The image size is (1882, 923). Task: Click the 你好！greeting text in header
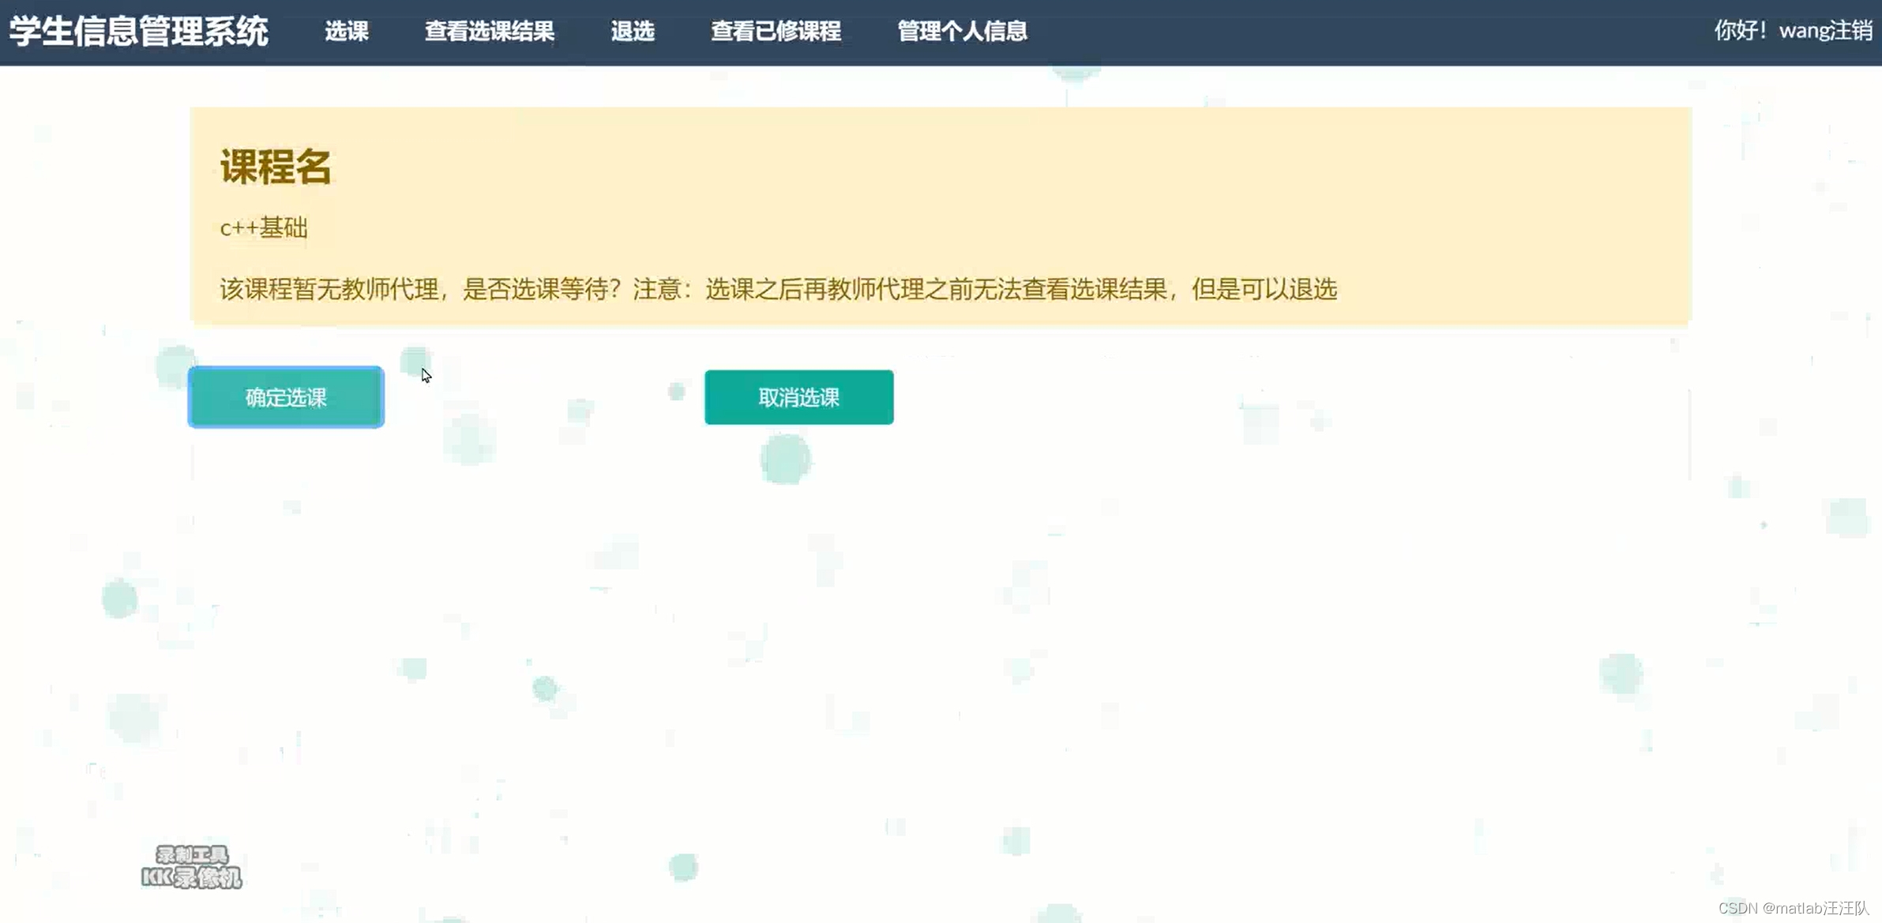1741,31
